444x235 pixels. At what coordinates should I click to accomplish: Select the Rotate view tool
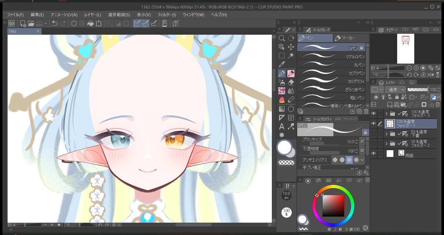tap(291, 38)
